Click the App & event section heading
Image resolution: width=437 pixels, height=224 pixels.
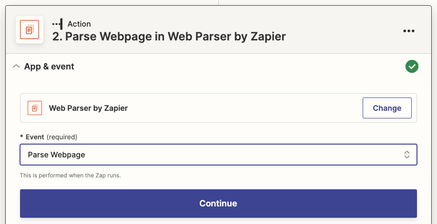(x=49, y=67)
